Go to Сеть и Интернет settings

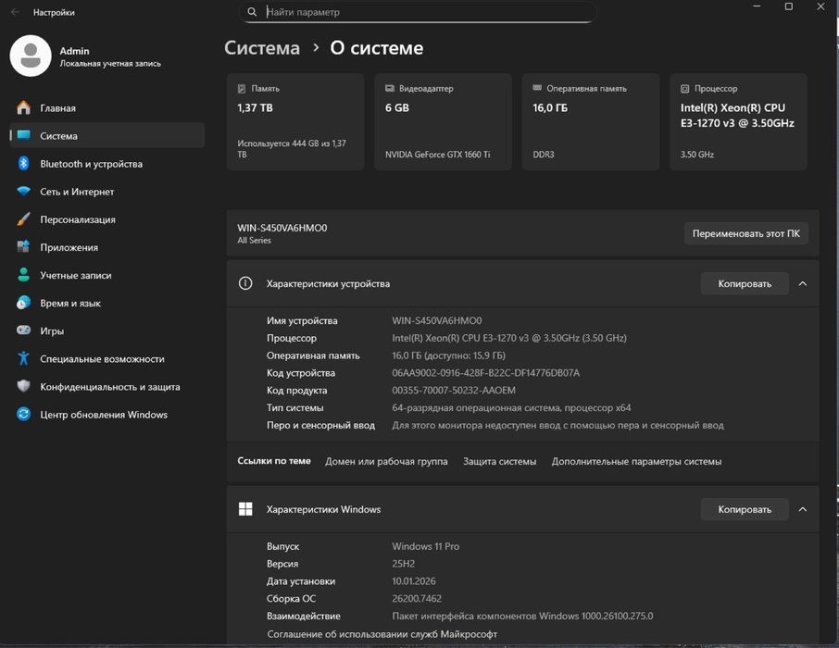coord(107,191)
